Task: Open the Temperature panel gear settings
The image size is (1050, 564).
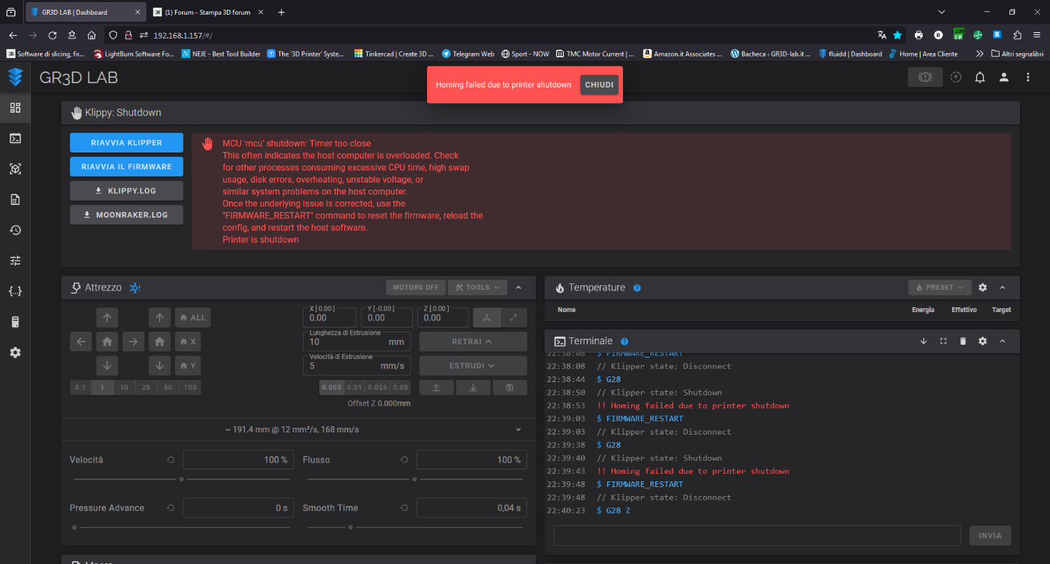Action: coord(982,288)
